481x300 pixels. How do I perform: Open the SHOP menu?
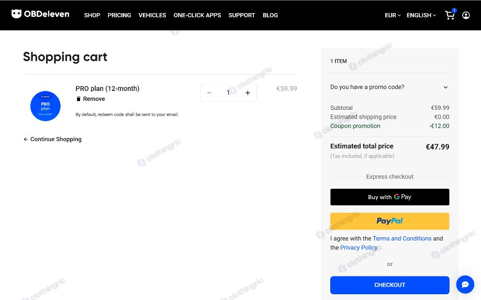pyautogui.click(x=92, y=15)
